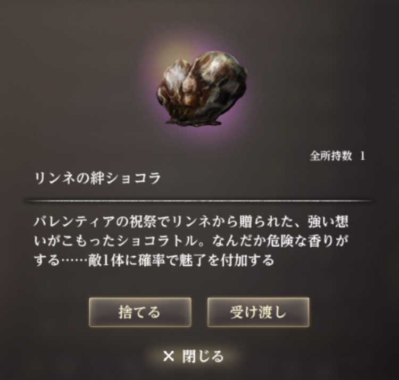The height and width of the screenshot is (380, 399).
Task: Click the description line mentioning ショコラトル
Action: coord(191,241)
